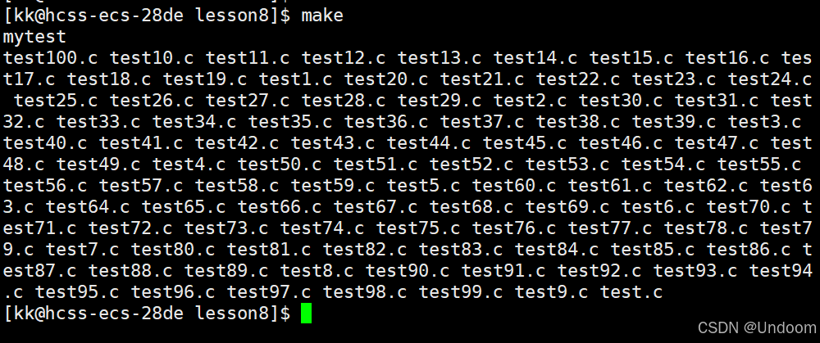
Task: Click the final test.c filename
Action: coord(631,293)
